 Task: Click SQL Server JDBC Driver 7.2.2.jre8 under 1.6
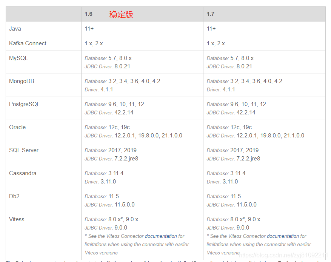pos(111,159)
